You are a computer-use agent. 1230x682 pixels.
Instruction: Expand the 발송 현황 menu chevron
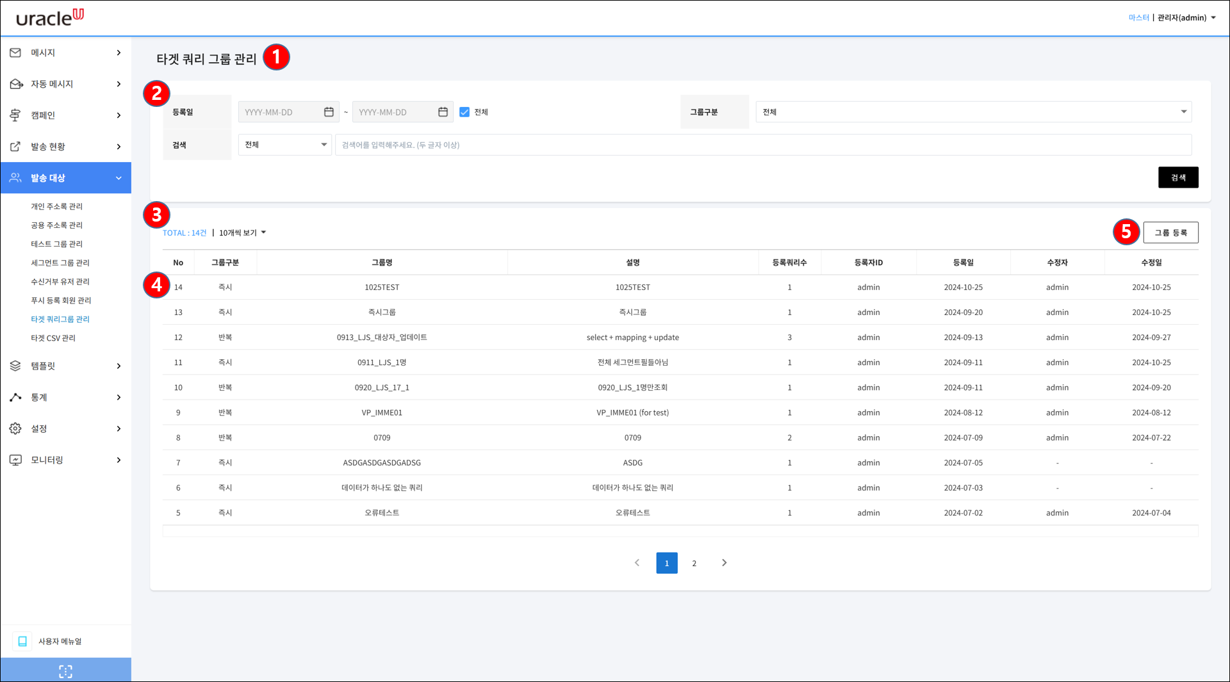pyautogui.click(x=119, y=147)
